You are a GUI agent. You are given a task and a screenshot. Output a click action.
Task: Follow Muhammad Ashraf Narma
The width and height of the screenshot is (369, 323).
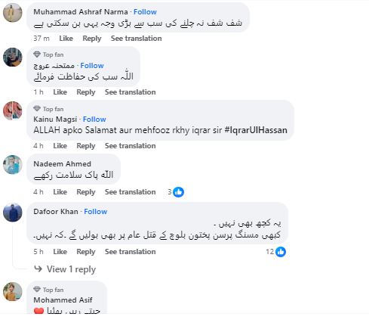(145, 12)
